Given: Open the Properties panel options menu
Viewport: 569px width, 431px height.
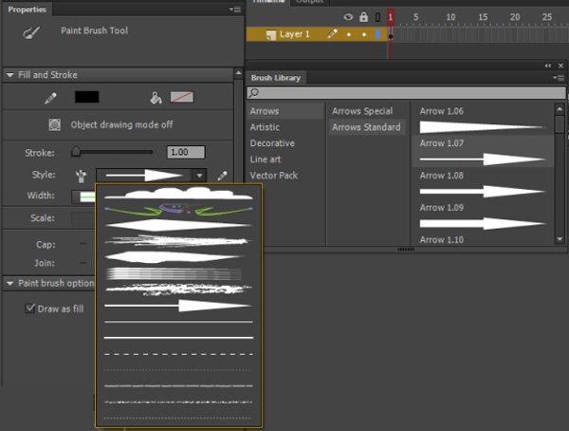Looking at the screenshot, I should (235, 9).
